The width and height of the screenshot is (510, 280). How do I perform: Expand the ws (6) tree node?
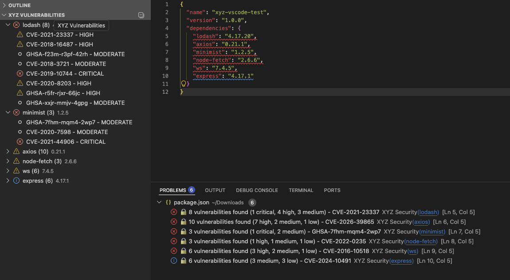[x=8, y=171]
